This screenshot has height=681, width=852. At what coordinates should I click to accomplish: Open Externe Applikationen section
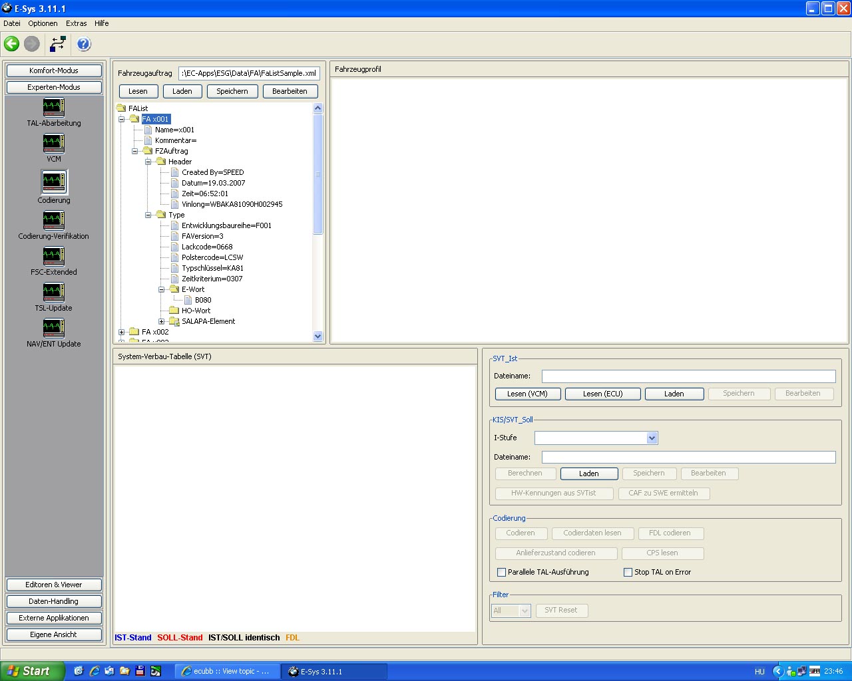pyautogui.click(x=54, y=618)
